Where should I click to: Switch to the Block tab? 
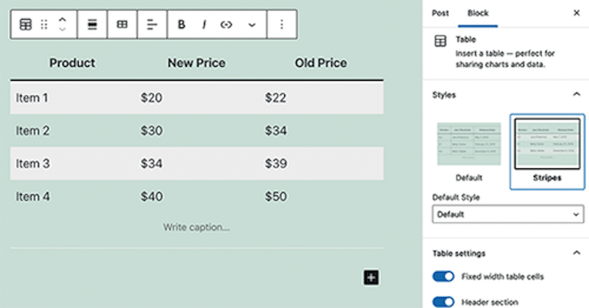tap(478, 13)
